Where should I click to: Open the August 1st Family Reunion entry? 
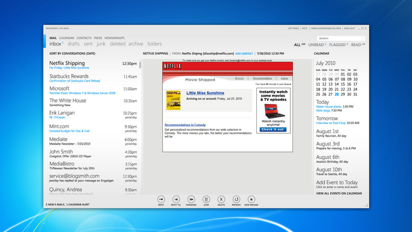pos(331,133)
